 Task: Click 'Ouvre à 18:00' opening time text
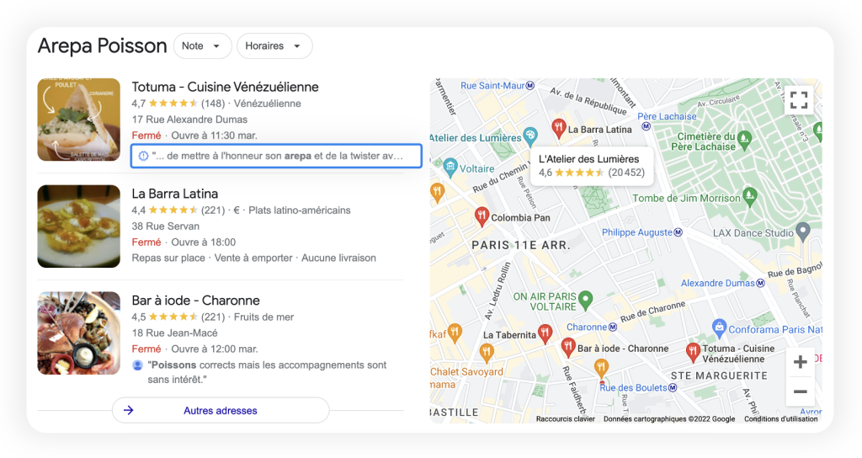[x=204, y=242]
